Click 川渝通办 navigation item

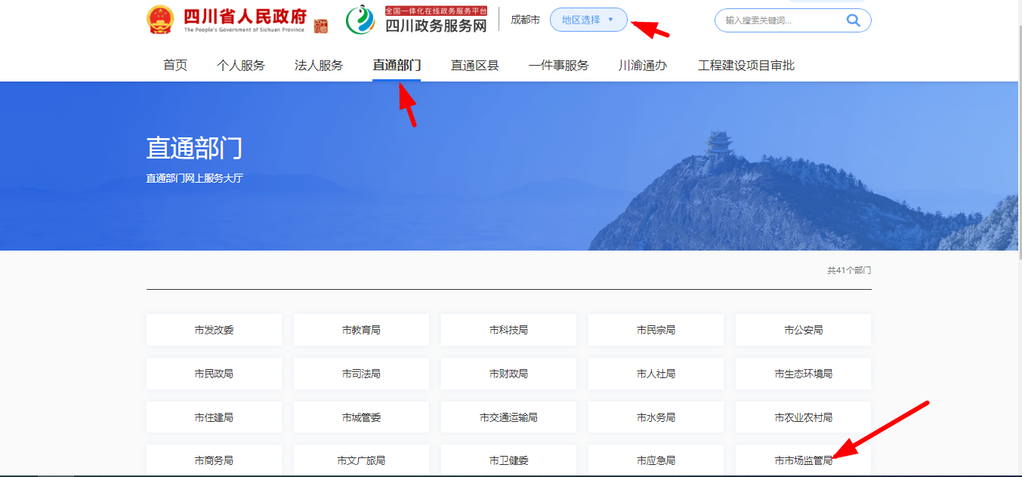click(x=643, y=66)
